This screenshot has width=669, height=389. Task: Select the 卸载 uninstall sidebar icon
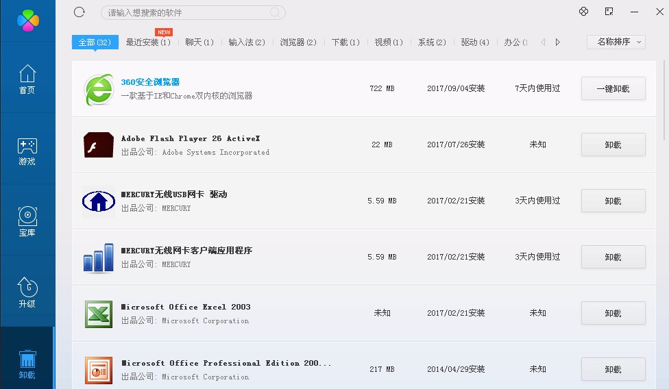coord(27,364)
